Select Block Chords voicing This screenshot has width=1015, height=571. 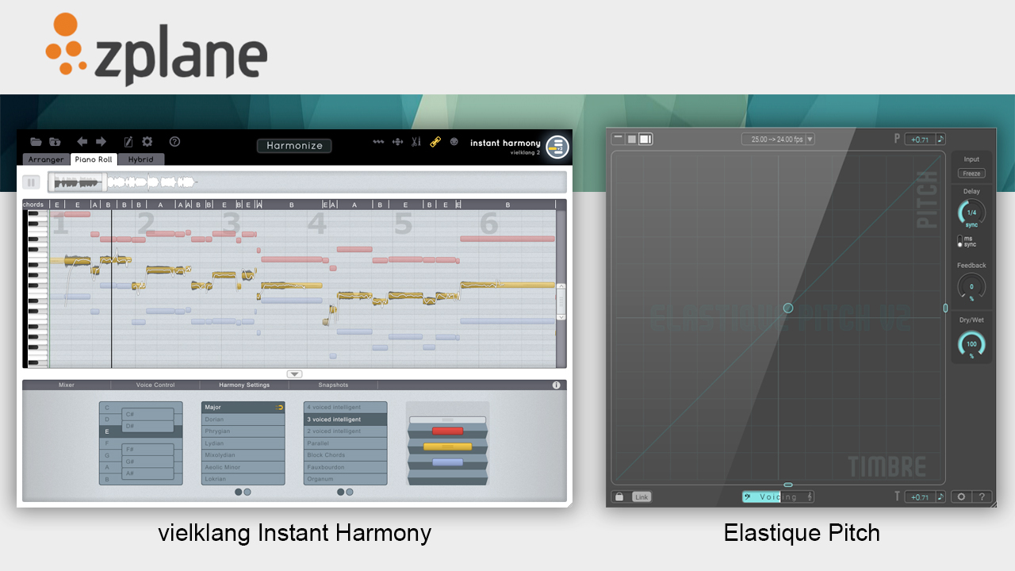pos(345,455)
